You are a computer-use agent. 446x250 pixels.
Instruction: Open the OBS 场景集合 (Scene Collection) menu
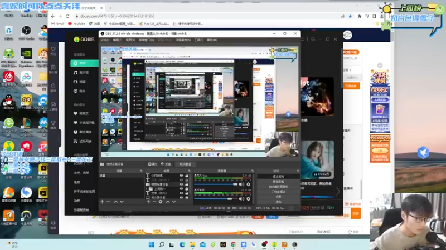[183, 40]
